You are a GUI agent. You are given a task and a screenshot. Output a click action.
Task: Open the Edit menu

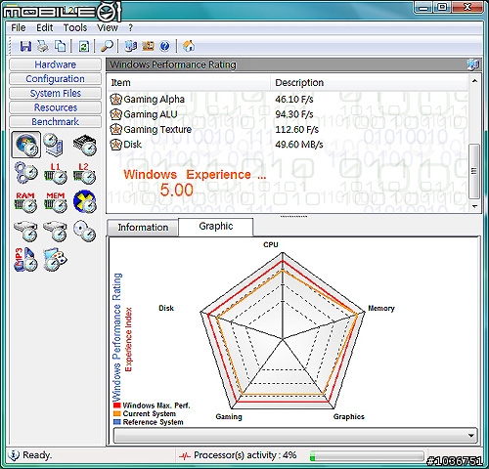click(44, 27)
